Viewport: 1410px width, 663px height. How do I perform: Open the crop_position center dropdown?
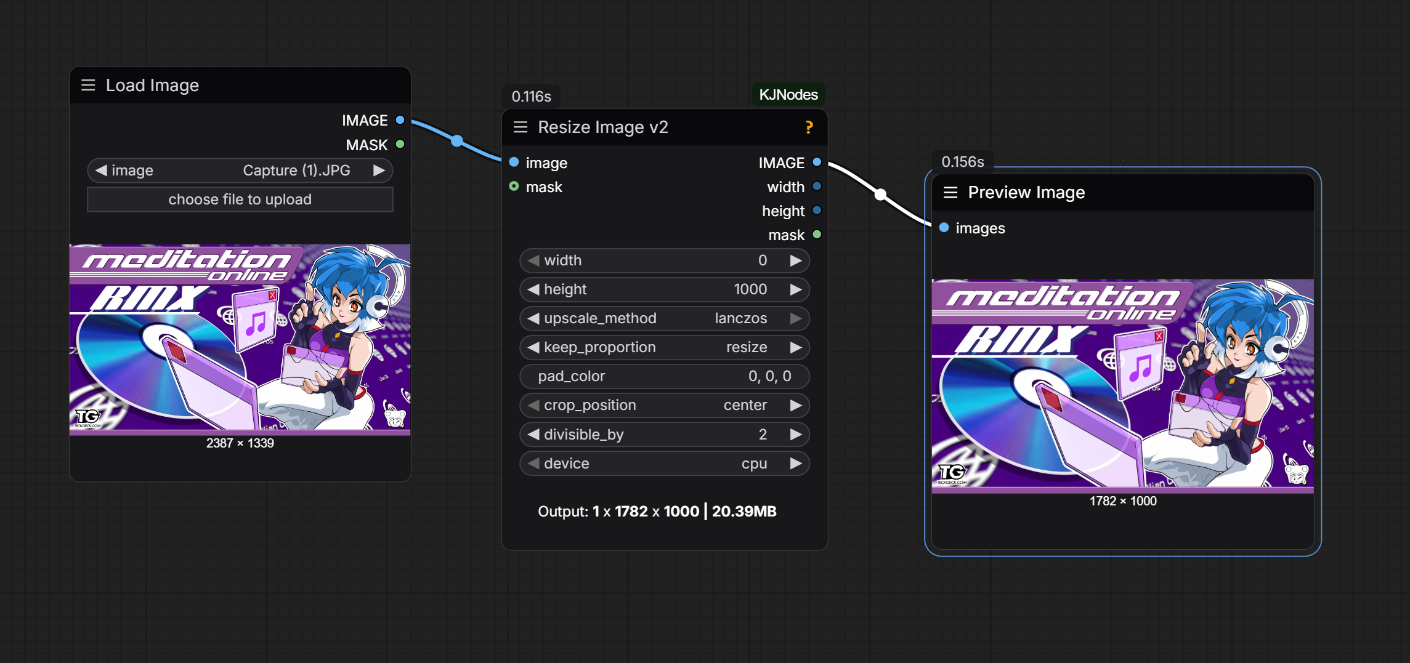click(665, 405)
